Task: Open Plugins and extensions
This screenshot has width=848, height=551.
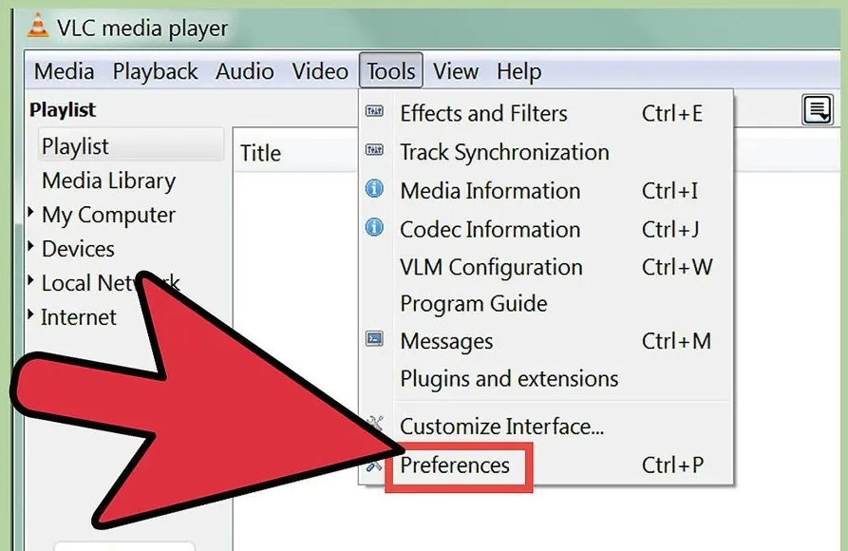Action: (x=509, y=379)
